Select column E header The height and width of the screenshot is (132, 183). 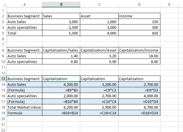(169, 5)
